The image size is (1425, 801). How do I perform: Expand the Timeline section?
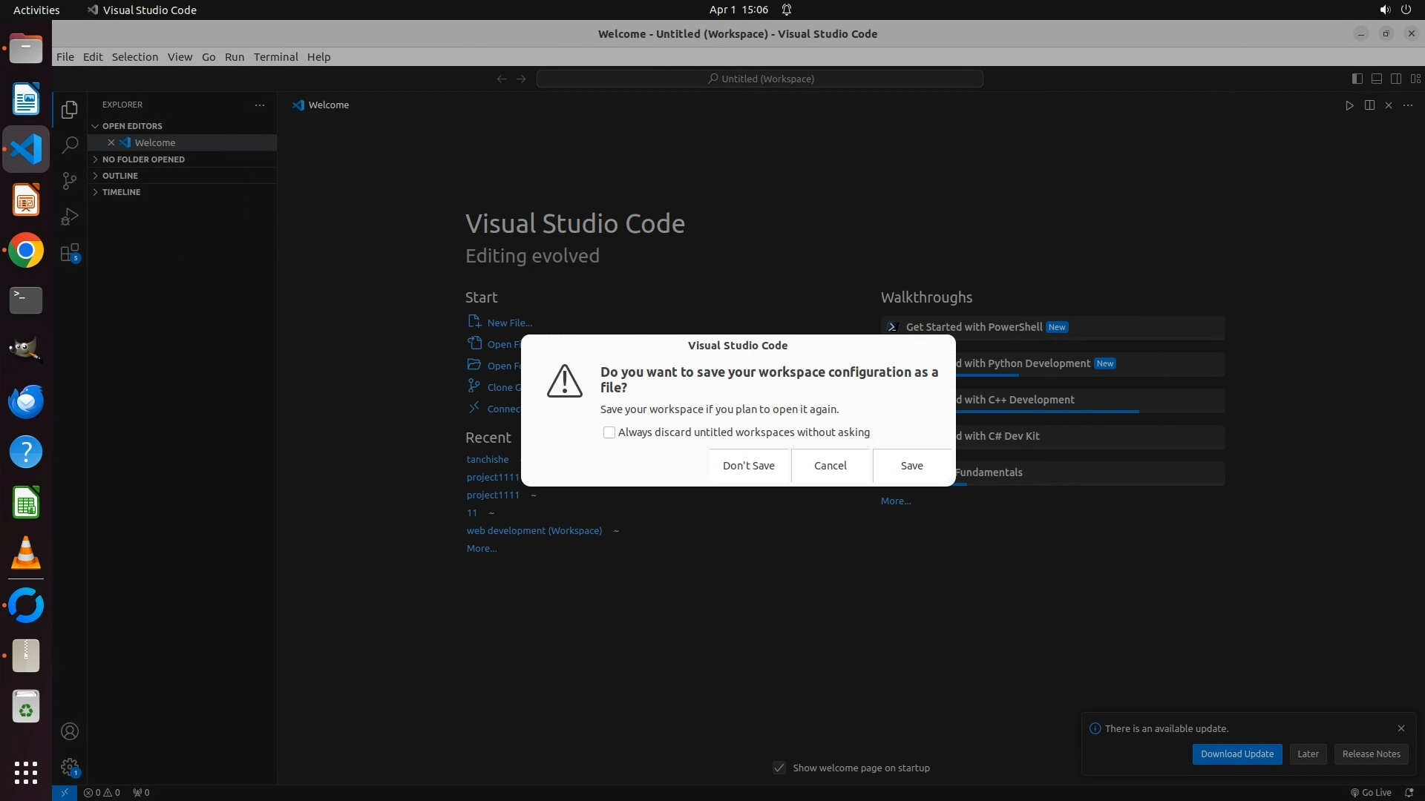121,192
